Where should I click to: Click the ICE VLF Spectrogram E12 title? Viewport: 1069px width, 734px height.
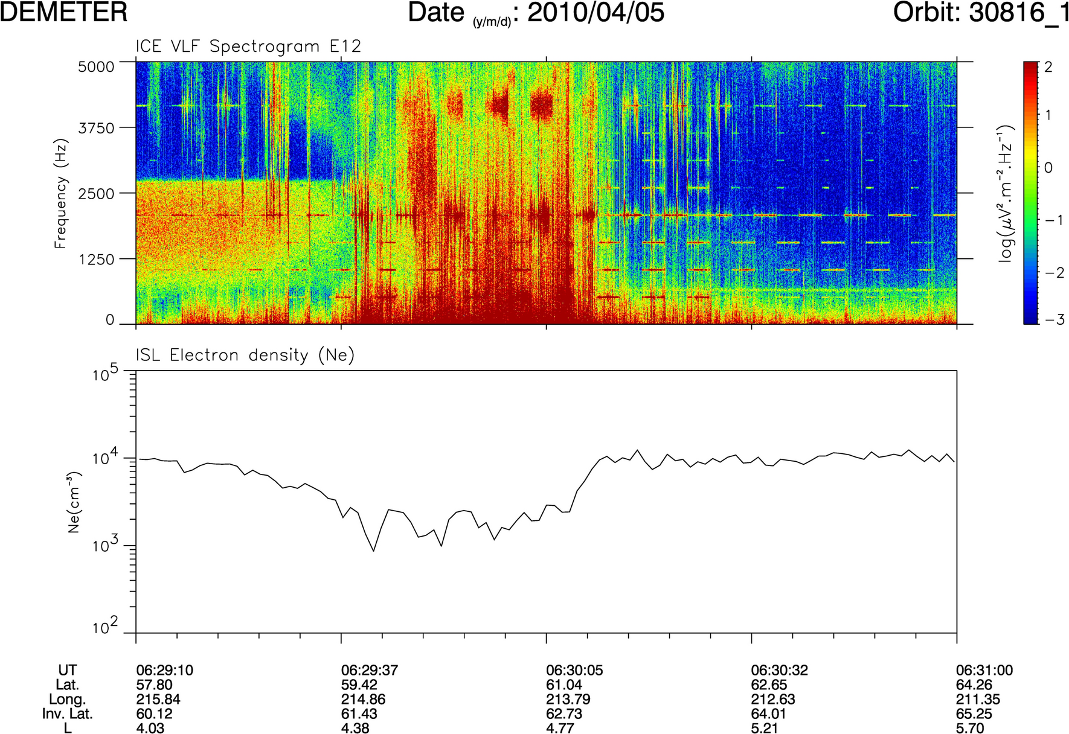[248, 46]
